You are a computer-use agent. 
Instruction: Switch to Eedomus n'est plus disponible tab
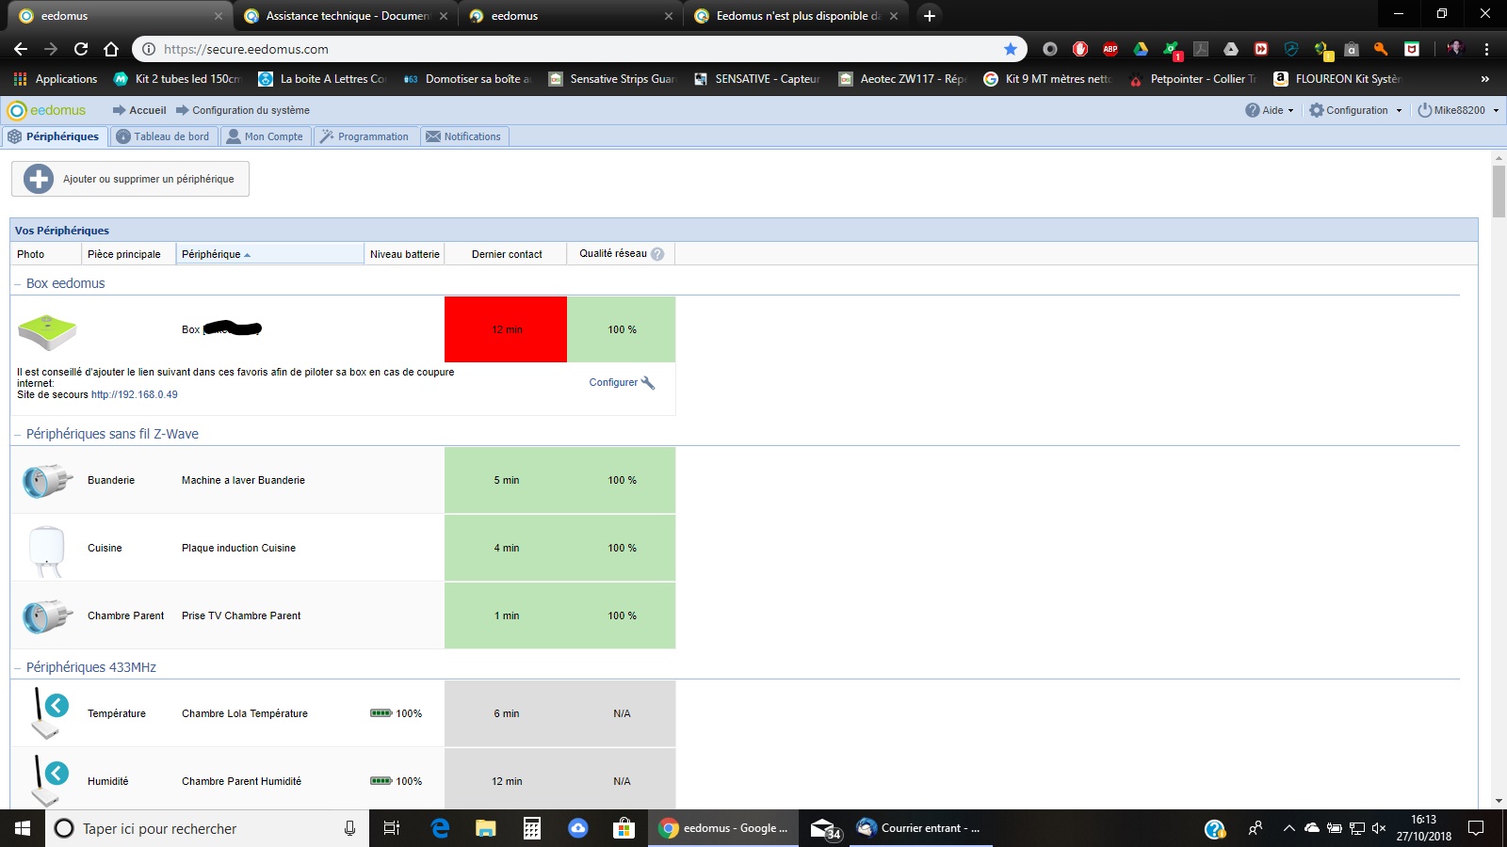pos(796,16)
